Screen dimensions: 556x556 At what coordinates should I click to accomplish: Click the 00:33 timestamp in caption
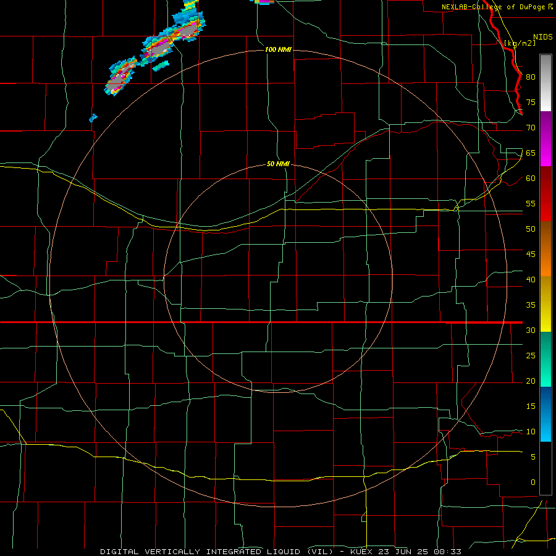pos(447,552)
